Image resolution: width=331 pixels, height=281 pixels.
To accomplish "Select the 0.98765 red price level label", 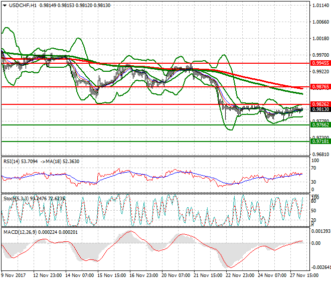I will pos(320,87).
